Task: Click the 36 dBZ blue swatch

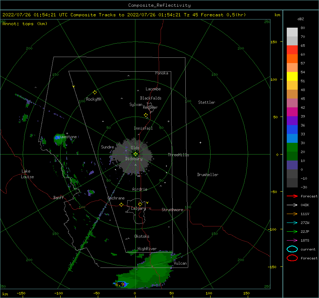Action: (292, 129)
